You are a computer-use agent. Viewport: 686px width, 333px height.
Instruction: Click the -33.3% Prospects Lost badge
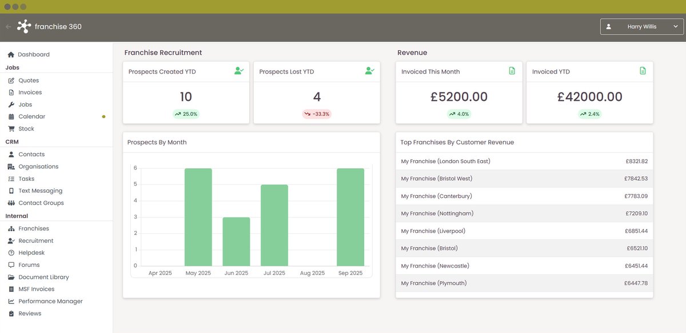317,114
